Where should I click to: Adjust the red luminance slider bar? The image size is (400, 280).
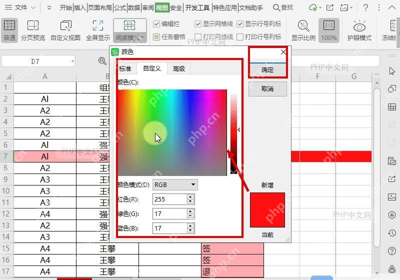[x=233, y=132]
